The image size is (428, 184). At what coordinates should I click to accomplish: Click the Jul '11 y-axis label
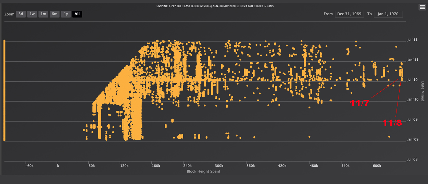click(412, 40)
